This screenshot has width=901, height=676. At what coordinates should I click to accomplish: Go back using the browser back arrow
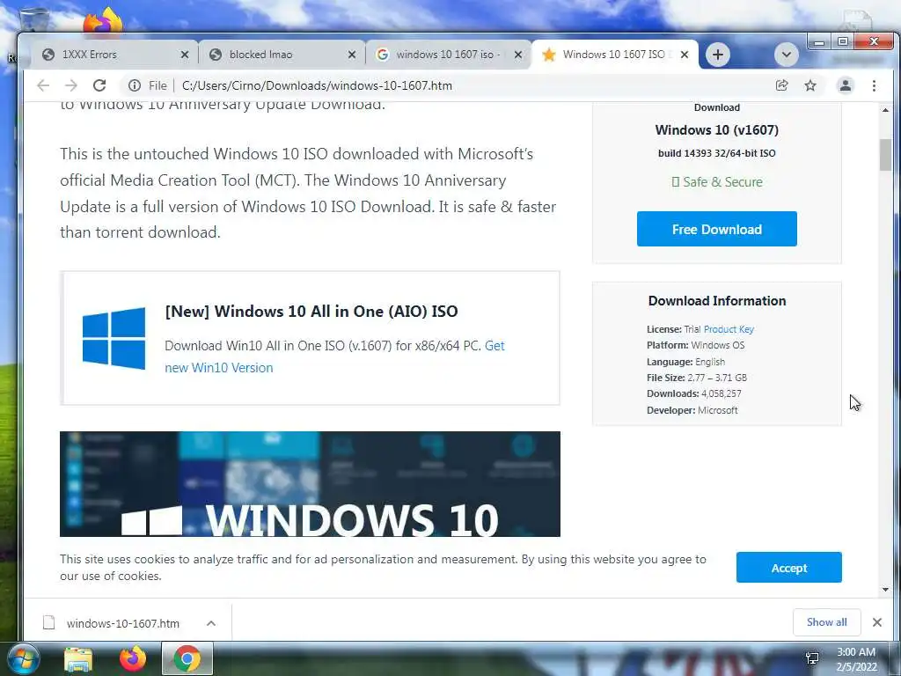(x=43, y=85)
